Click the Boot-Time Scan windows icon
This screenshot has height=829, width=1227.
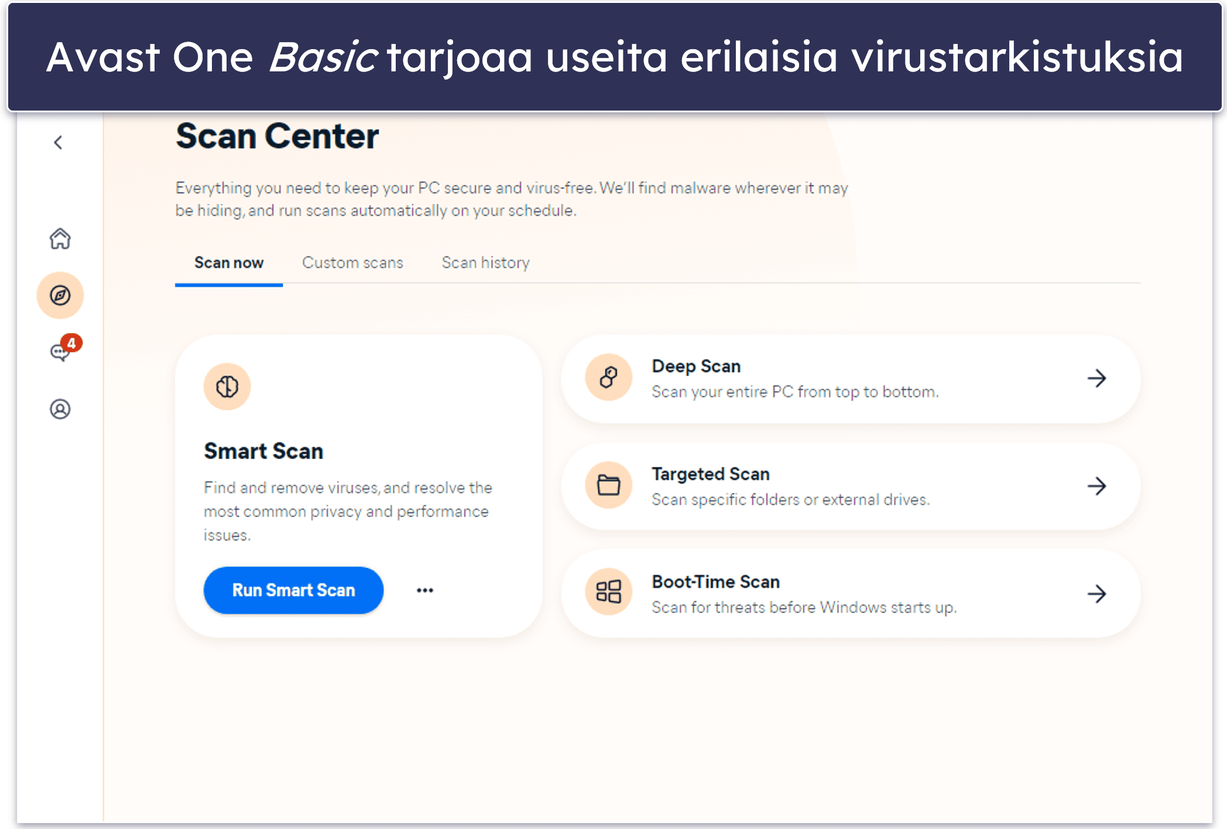pos(609,591)
